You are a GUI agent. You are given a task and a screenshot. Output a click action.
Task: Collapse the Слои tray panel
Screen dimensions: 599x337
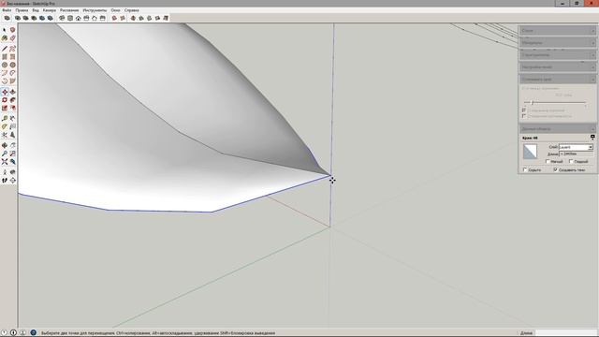558,30
